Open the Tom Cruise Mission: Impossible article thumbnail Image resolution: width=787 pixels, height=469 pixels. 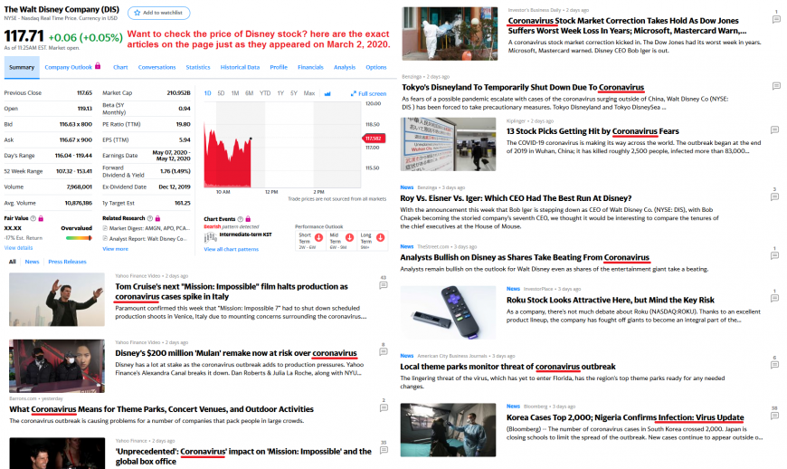click(57, 300)
